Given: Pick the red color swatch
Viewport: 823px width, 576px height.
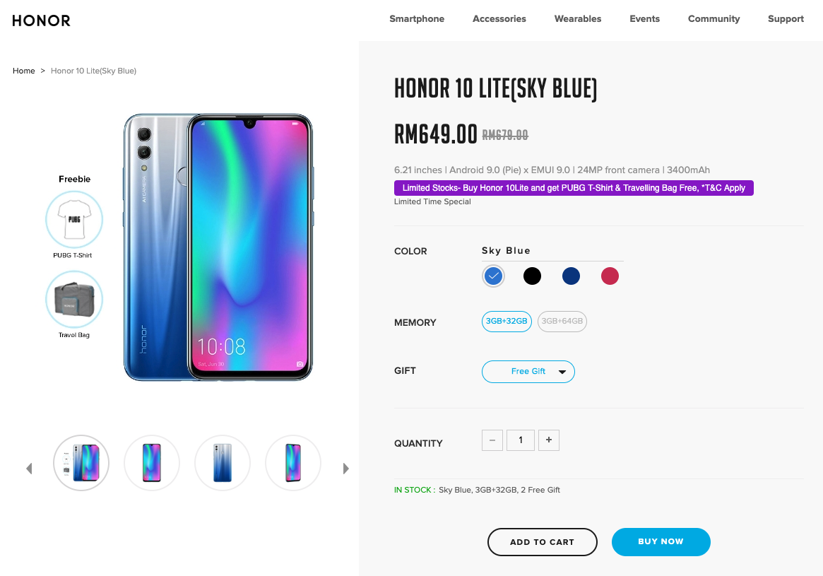Looking at the screenshot, I should [610, 276].
